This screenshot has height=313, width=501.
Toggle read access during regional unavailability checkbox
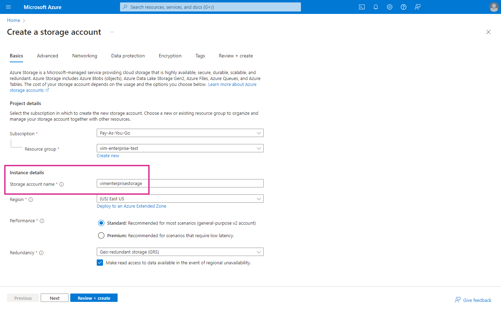(x=100, y=263)
